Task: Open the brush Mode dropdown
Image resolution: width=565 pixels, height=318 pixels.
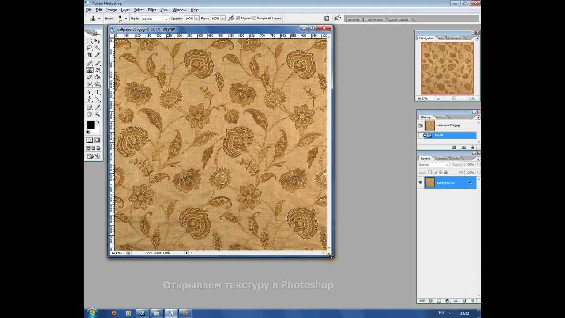Action: 154,19
